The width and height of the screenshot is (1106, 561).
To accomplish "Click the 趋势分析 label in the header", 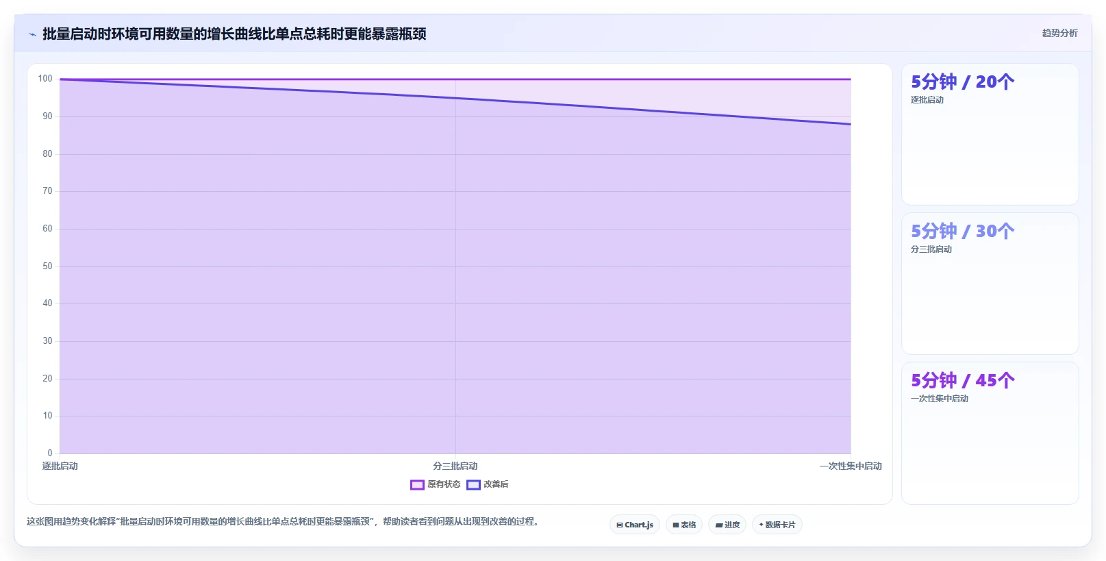I will pos(1059,33).
